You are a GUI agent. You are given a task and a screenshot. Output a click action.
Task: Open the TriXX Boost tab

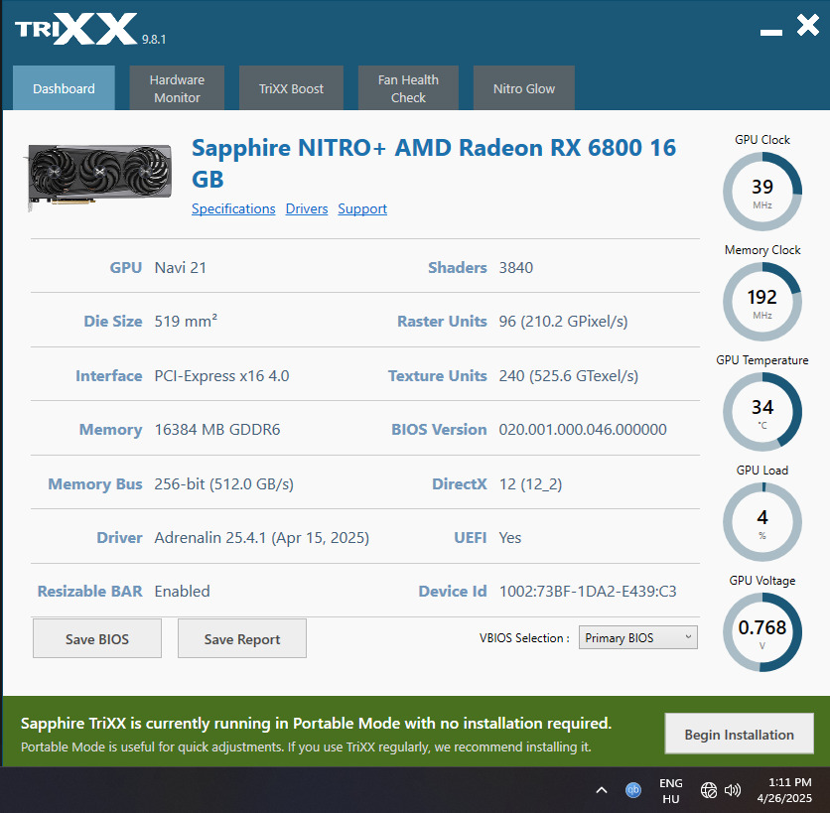[x=291, y=88]
